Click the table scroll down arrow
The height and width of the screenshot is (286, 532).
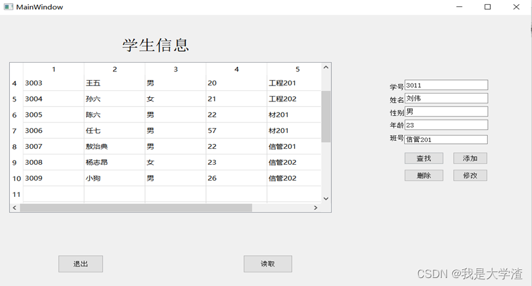(326, 199)
